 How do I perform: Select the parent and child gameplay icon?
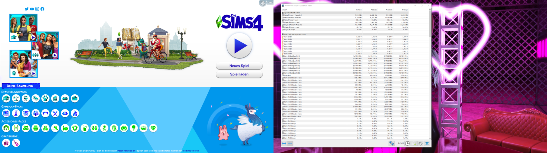pos(36,113)
